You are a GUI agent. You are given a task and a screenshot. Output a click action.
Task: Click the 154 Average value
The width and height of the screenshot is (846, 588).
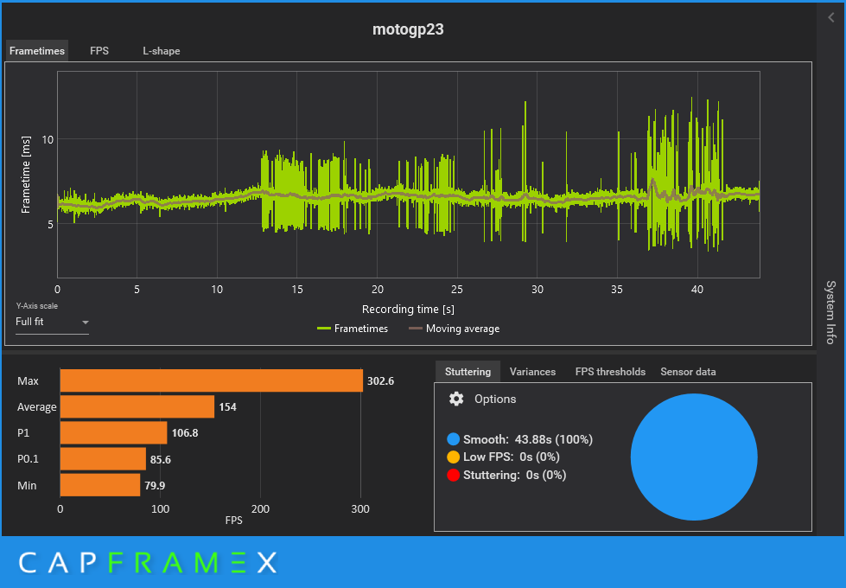[x=227, y=407]
